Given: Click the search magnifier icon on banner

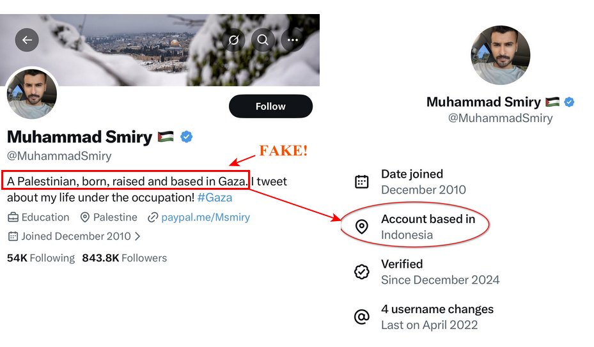Looking at the screenshot, I should pyautogui.click(x=263, y=40).
